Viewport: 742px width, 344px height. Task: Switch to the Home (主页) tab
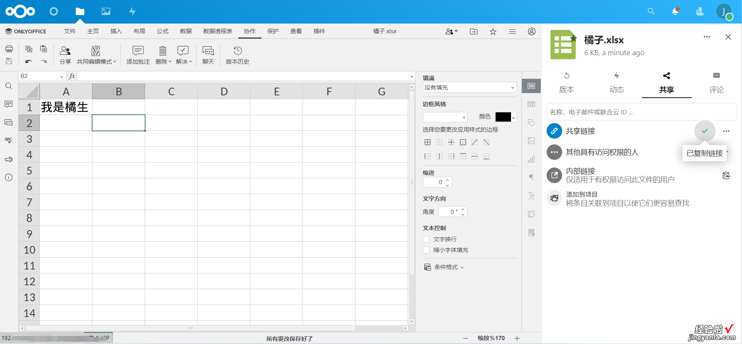click(93, 31)
